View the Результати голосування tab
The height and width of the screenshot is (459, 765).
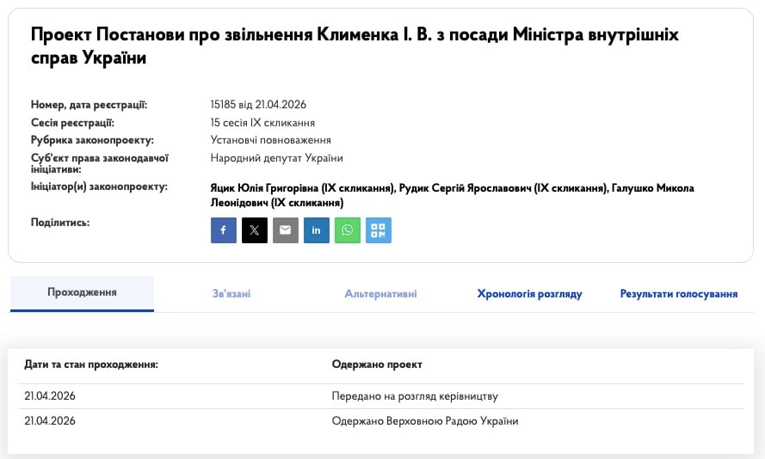point(679,294)
